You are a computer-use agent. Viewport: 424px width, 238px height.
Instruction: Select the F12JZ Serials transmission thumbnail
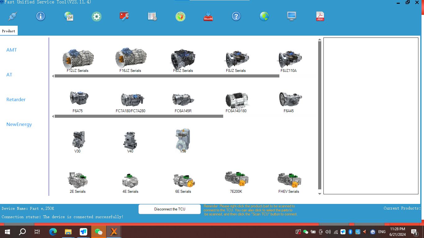click(x=78, y=59)
